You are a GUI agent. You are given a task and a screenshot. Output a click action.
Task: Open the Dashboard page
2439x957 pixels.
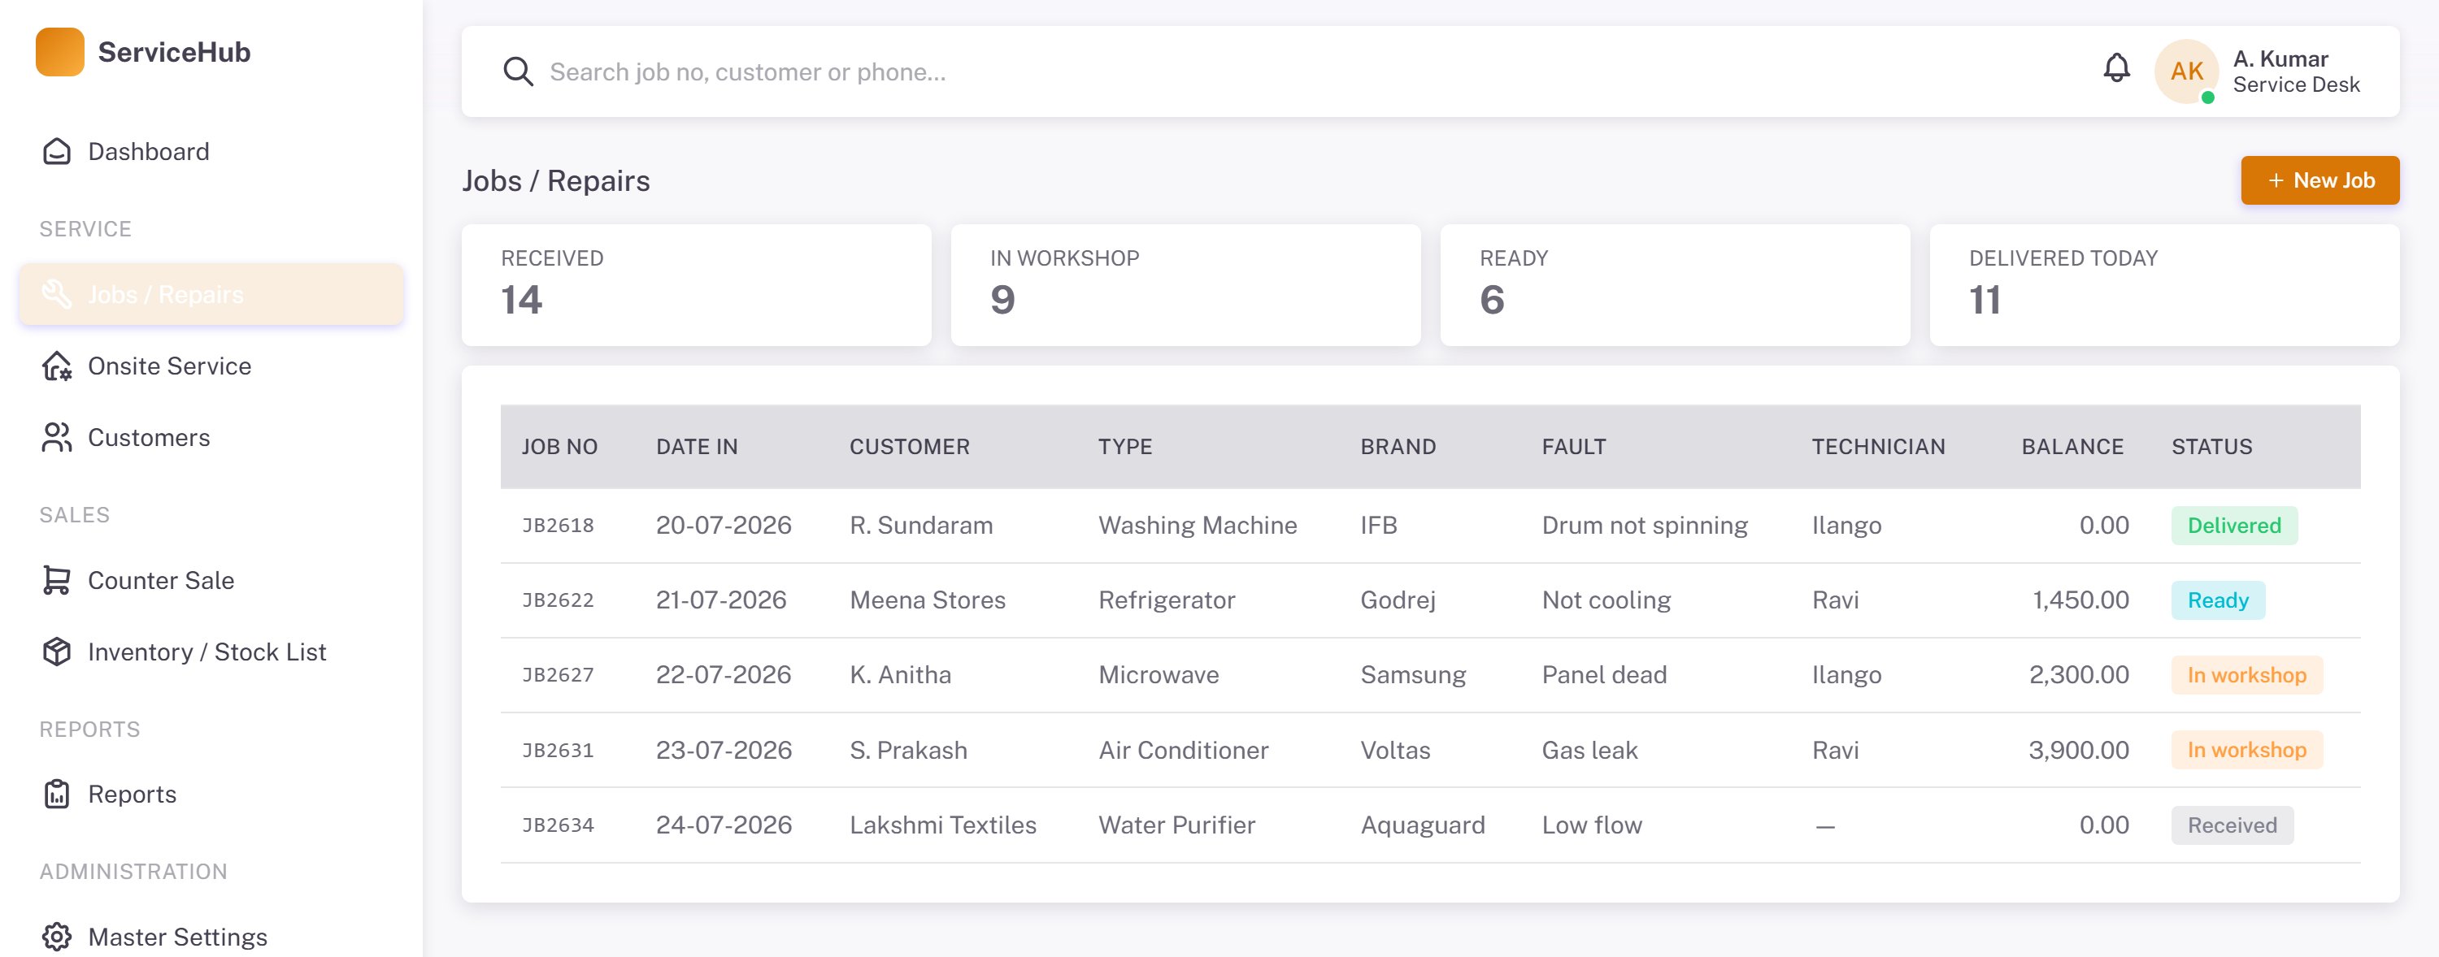click(211, 151)
